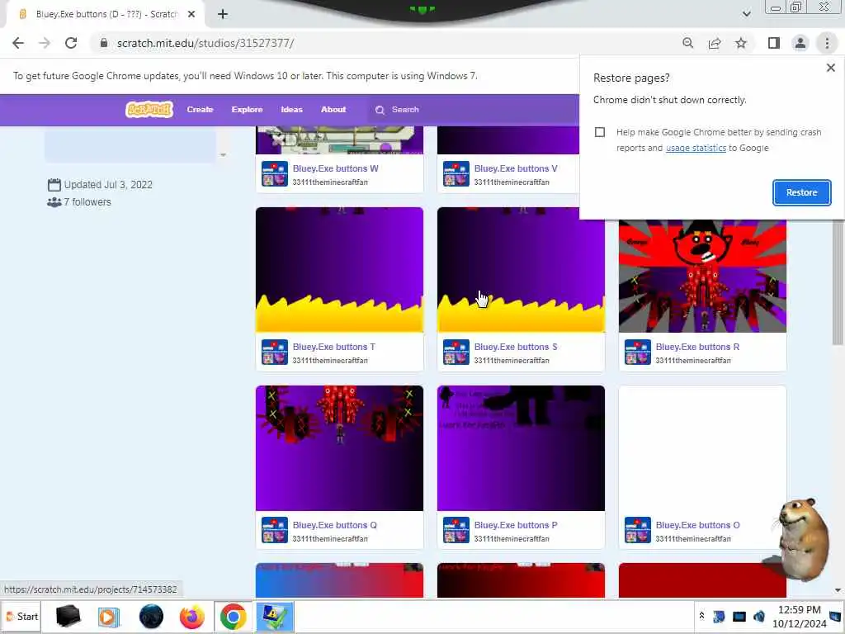Open Bluey.Exe buttons T project title

[x=333, y=347]
